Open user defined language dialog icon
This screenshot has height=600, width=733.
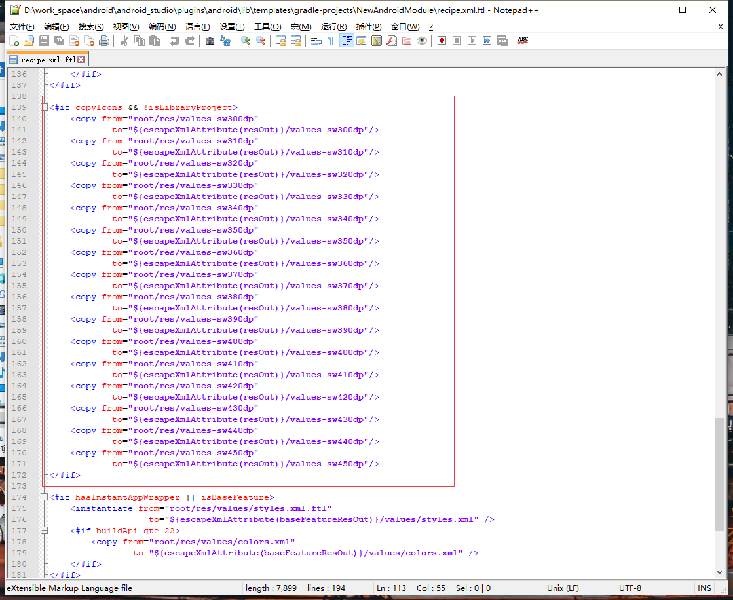tap(362, 41)
